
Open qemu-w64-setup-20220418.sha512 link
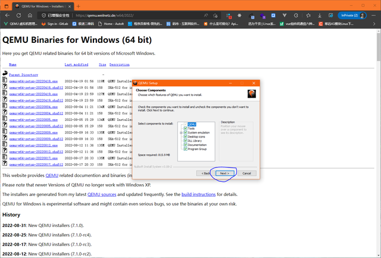click(36, 88)
